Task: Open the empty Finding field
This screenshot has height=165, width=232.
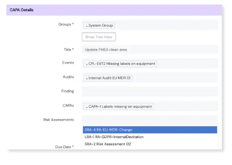Action: [x=150, y=92]
